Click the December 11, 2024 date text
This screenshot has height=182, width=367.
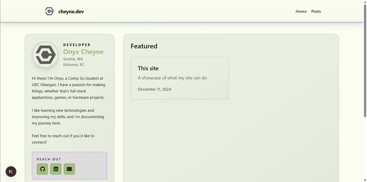pos(154,89)
